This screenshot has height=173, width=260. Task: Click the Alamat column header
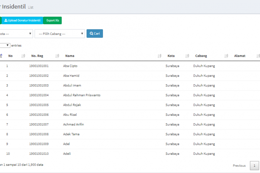click(x=240, y=56)
